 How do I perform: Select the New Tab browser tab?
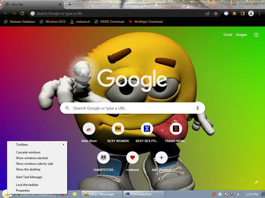33,4
